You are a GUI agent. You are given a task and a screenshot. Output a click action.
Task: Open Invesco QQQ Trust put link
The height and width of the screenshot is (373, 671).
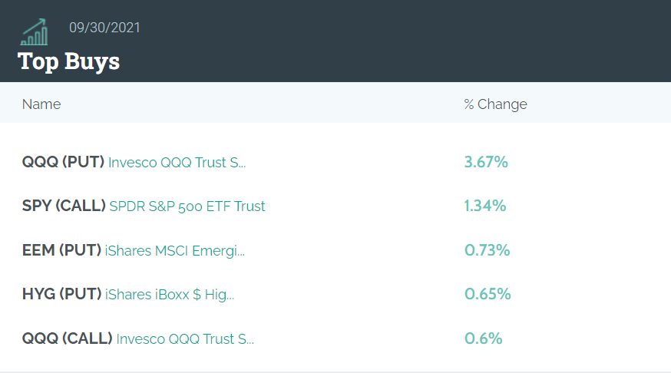point(177,163)
